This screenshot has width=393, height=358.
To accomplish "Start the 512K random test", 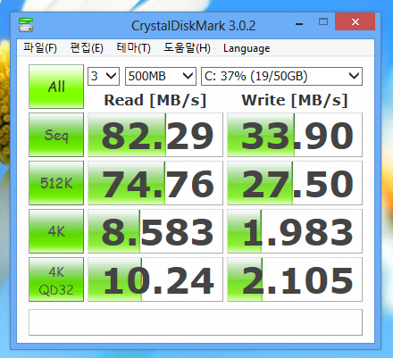I will (x=56, y=183).
